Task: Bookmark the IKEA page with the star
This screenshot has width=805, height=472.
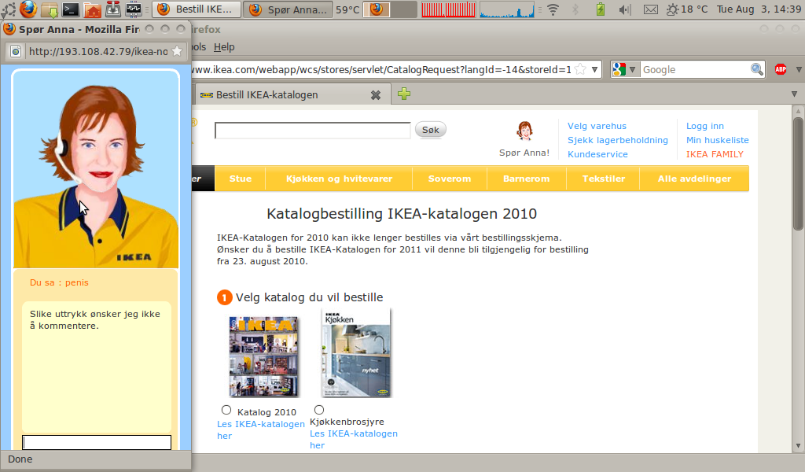Action: coord(580,69)
